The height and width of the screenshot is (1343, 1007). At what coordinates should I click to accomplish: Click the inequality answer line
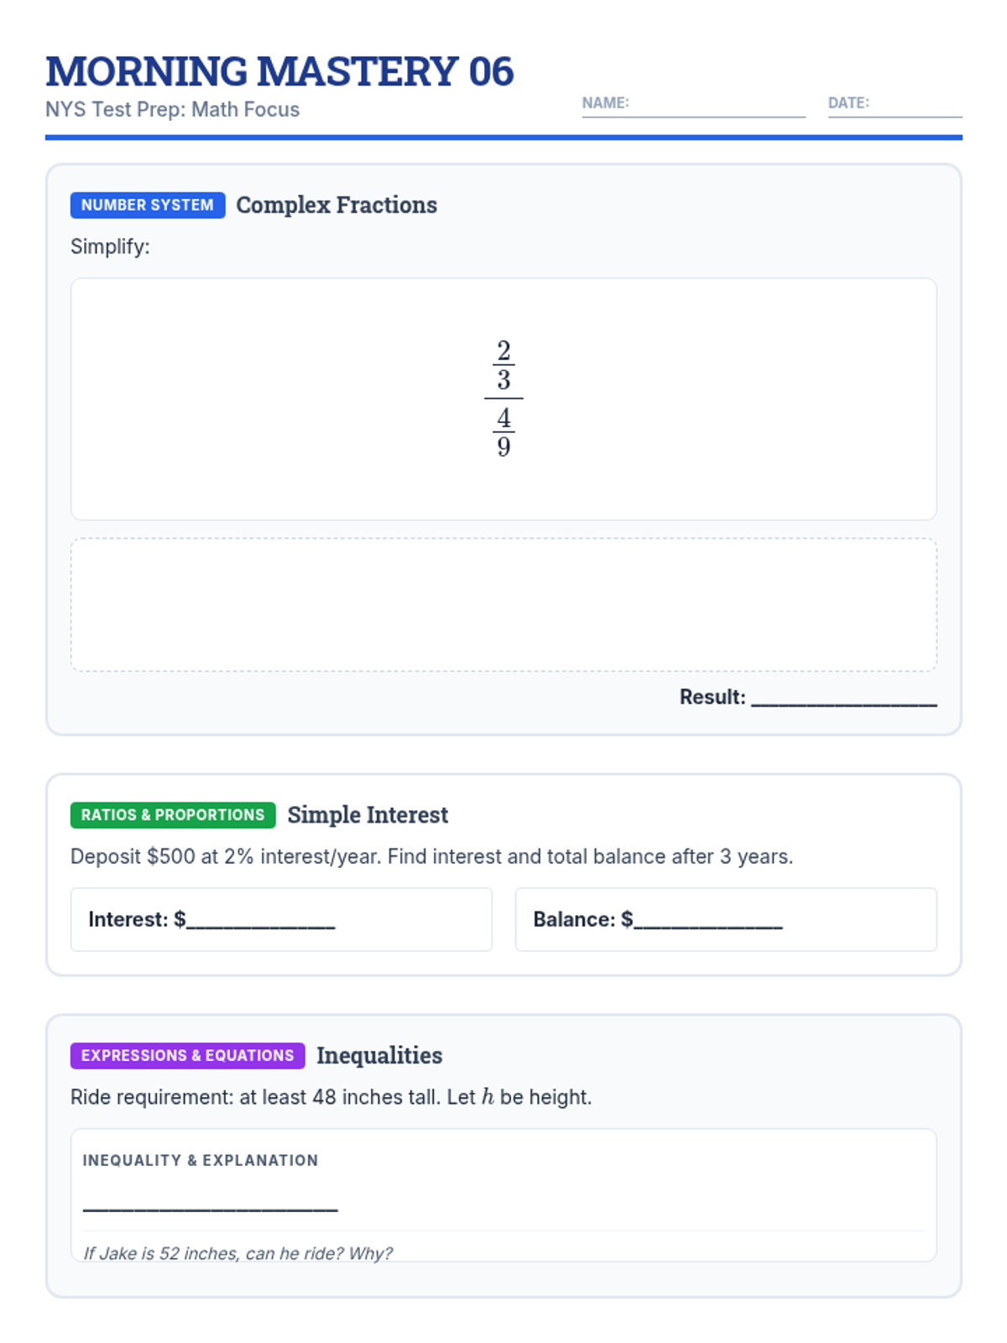click(211, 1205)
